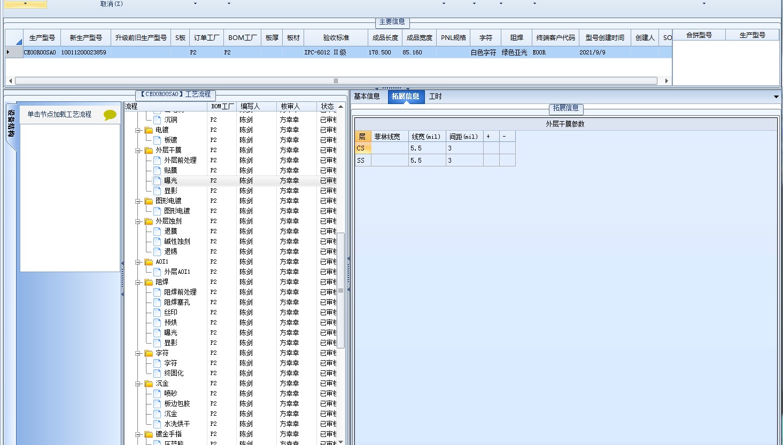Click the 镀金手指 folder icon

point(149,434)
